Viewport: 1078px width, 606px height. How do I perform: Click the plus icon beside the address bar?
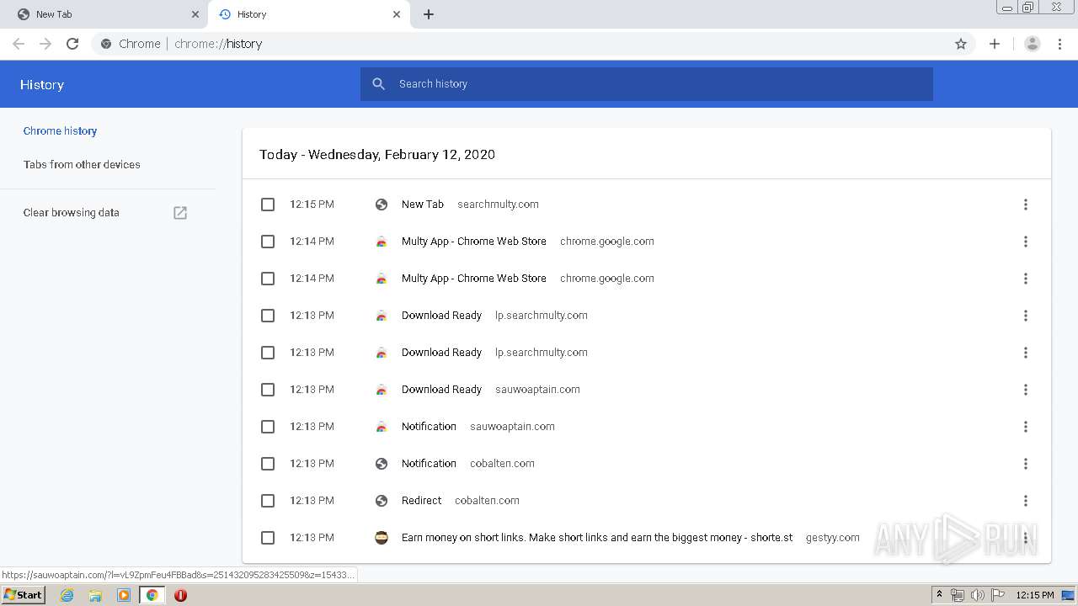pos(995,44)
